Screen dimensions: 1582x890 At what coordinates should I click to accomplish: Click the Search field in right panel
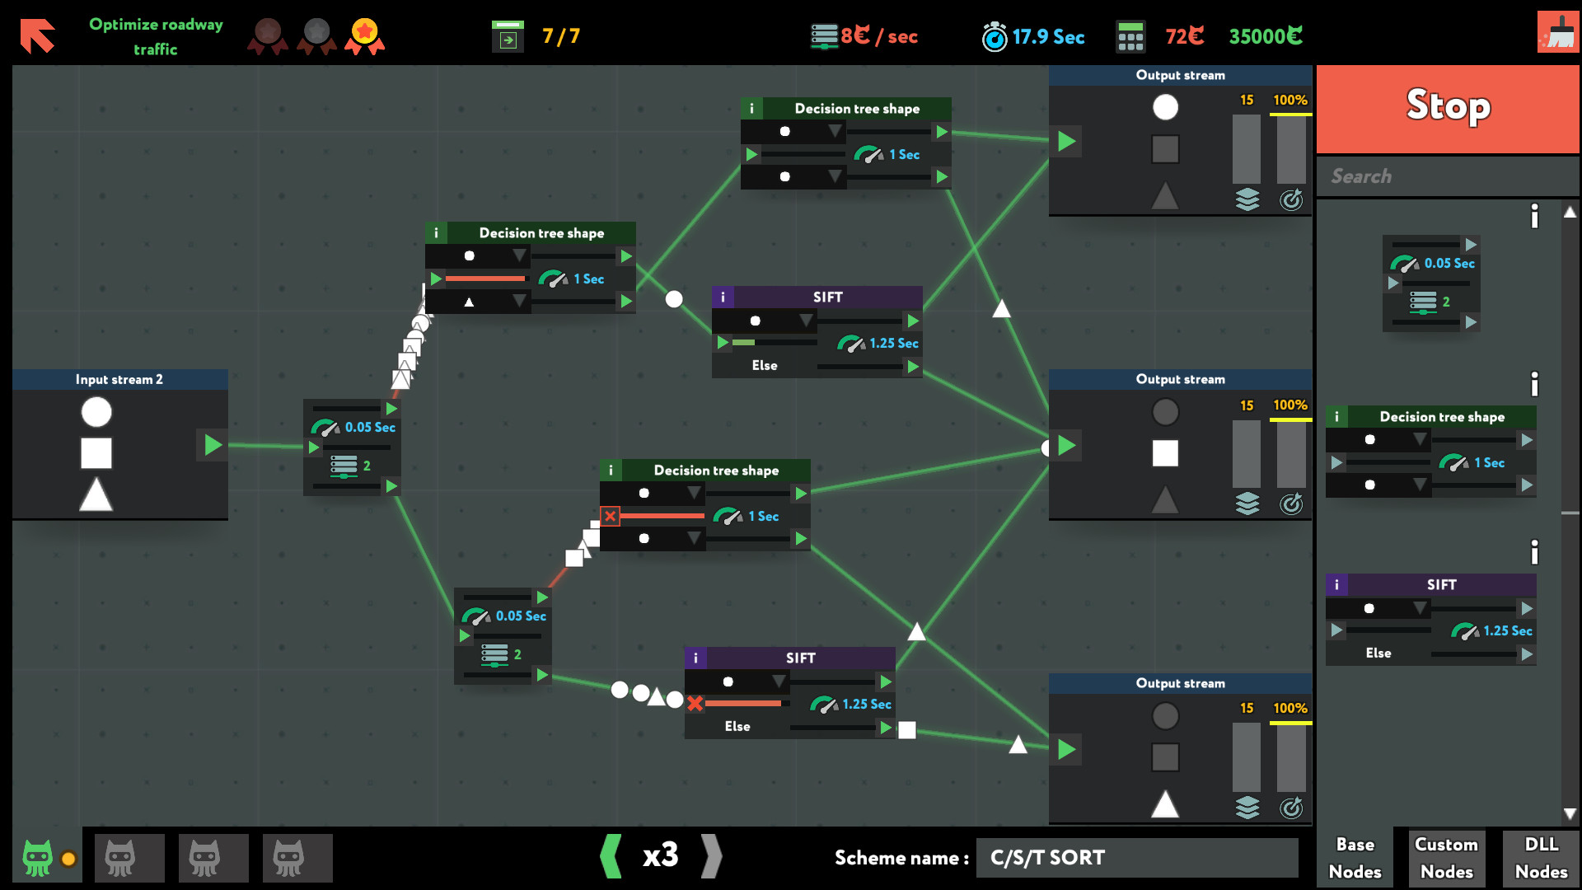click(x=1449, y=175)
